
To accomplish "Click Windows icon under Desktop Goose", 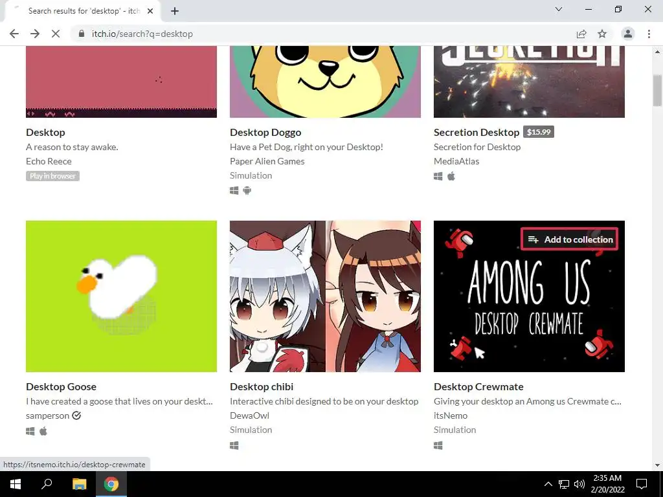I will coord(30,431).
